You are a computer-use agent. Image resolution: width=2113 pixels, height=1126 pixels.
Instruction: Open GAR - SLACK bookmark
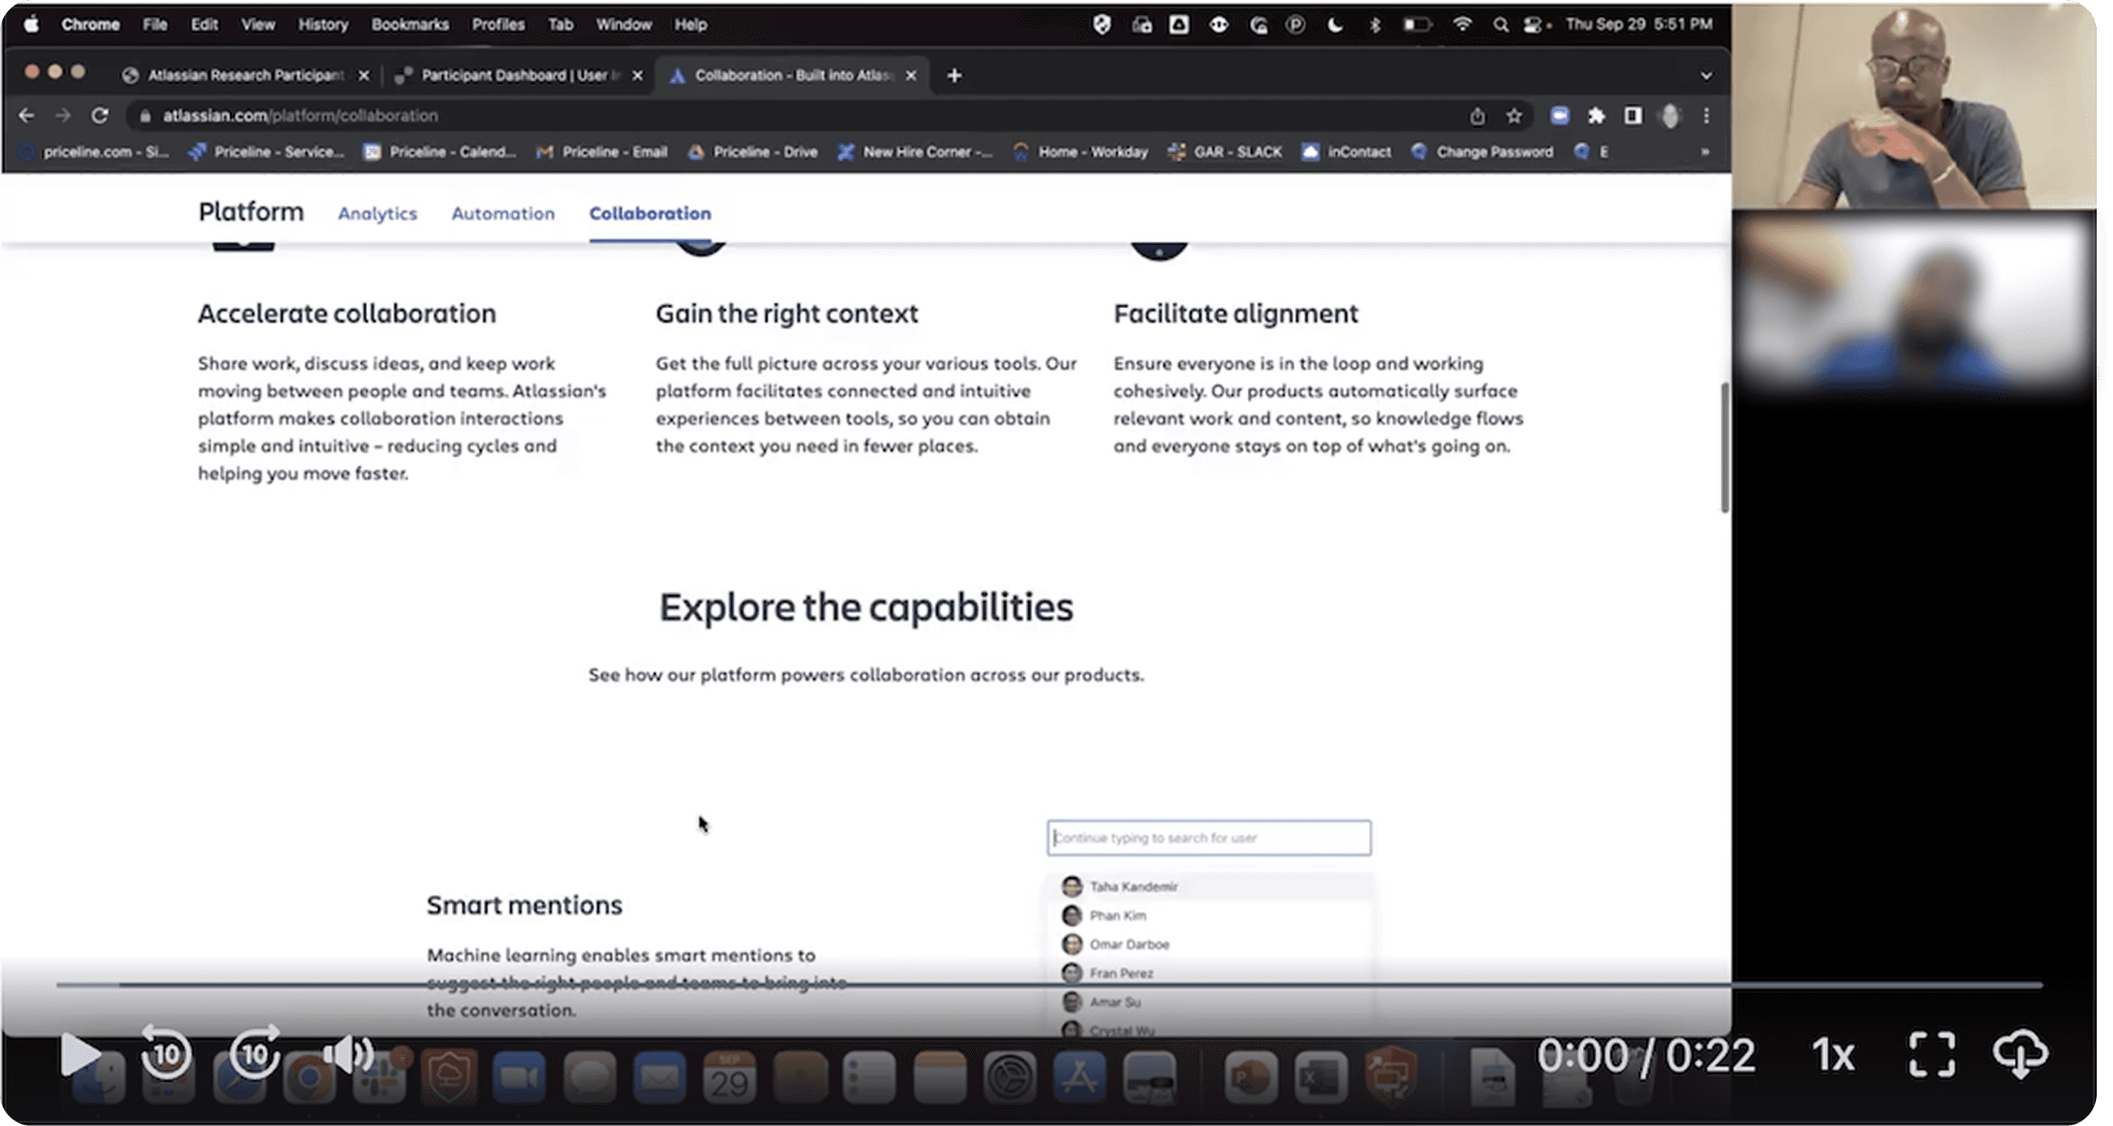pos(1225,152)
